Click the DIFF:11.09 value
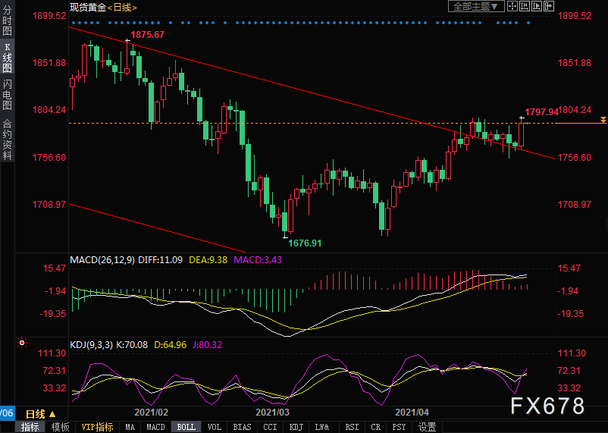 [160, 259]
